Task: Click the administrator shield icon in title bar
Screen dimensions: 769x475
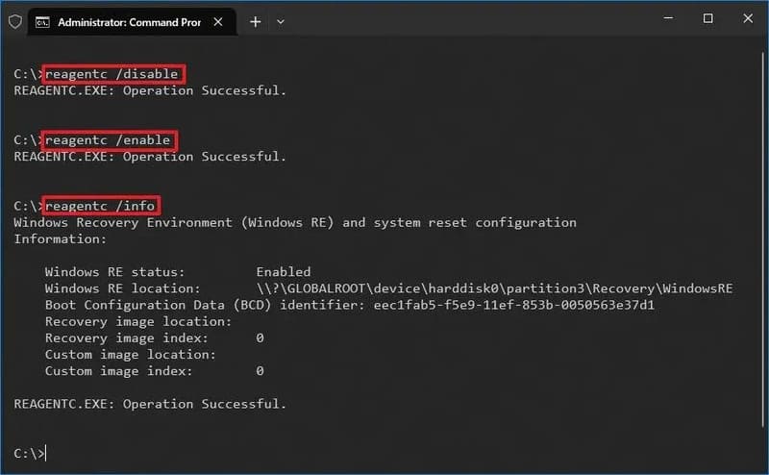Action: (x=13, y=21)
